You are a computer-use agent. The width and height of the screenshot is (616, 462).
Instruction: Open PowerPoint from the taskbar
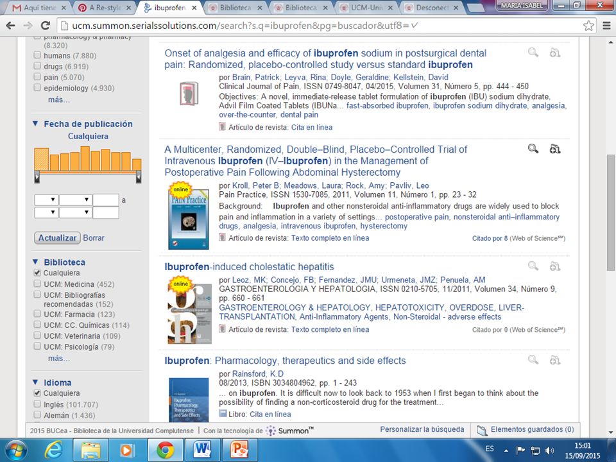(239, 450)
